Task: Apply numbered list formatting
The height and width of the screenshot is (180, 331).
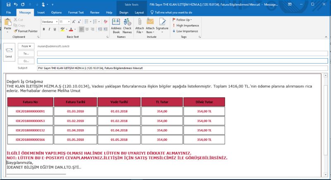Action: 95,22
